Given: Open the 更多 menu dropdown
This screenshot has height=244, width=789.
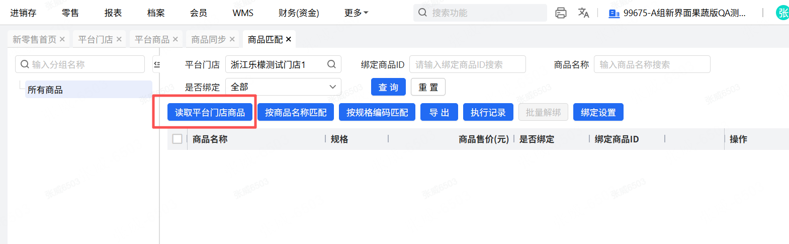Looking at the screenshot, I should tap(356, 13).
